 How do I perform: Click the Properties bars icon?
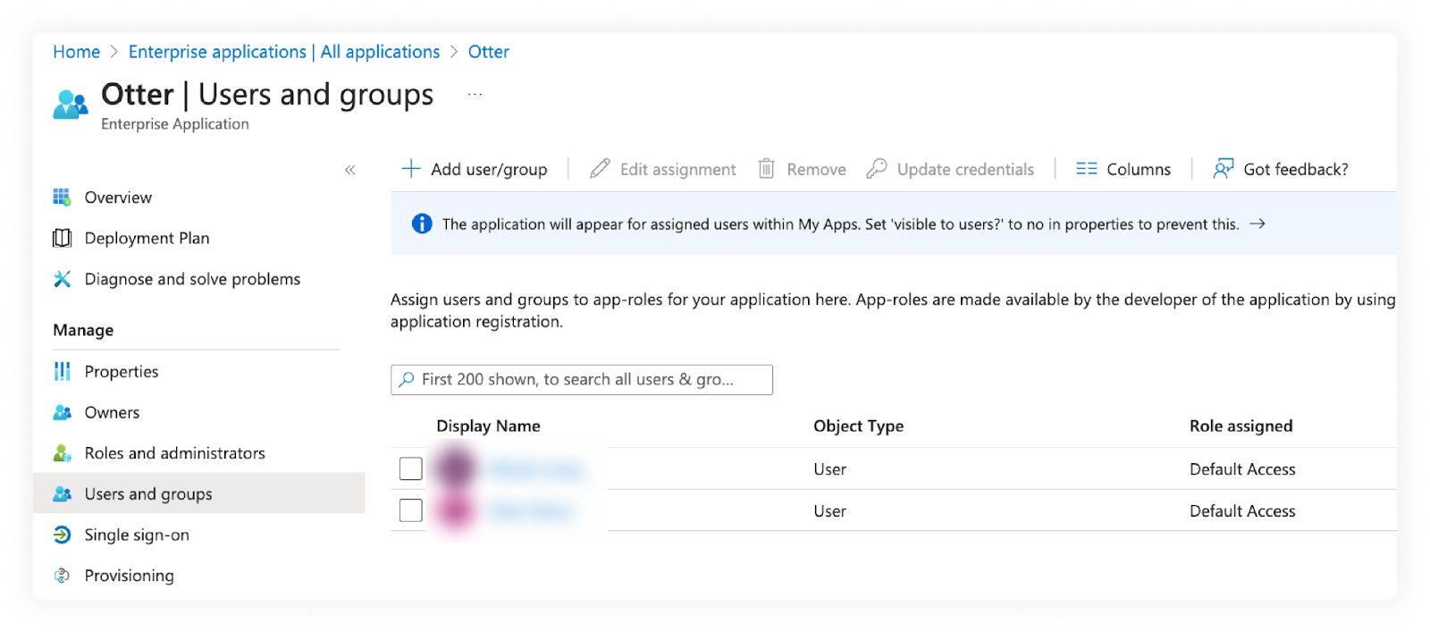click(x=62, y=371)
